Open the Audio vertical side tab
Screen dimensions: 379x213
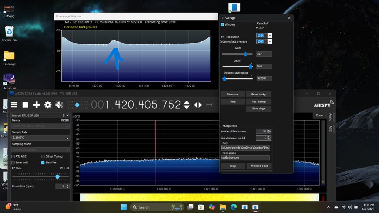click(330, 117)
